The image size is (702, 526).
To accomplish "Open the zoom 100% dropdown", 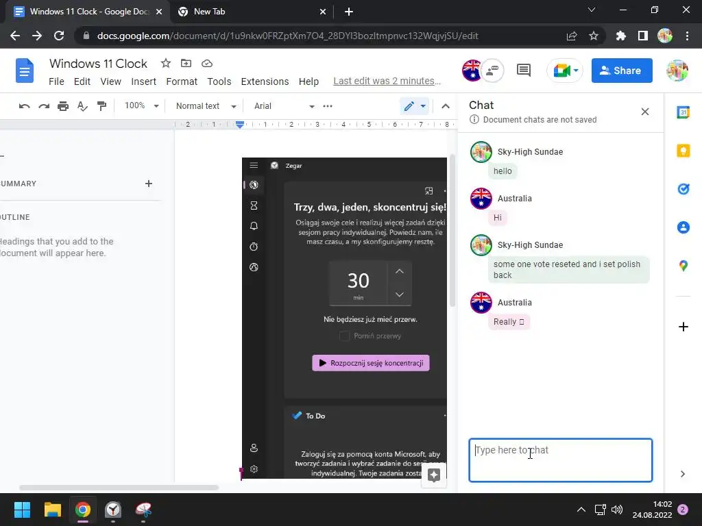I will (141, 105).
